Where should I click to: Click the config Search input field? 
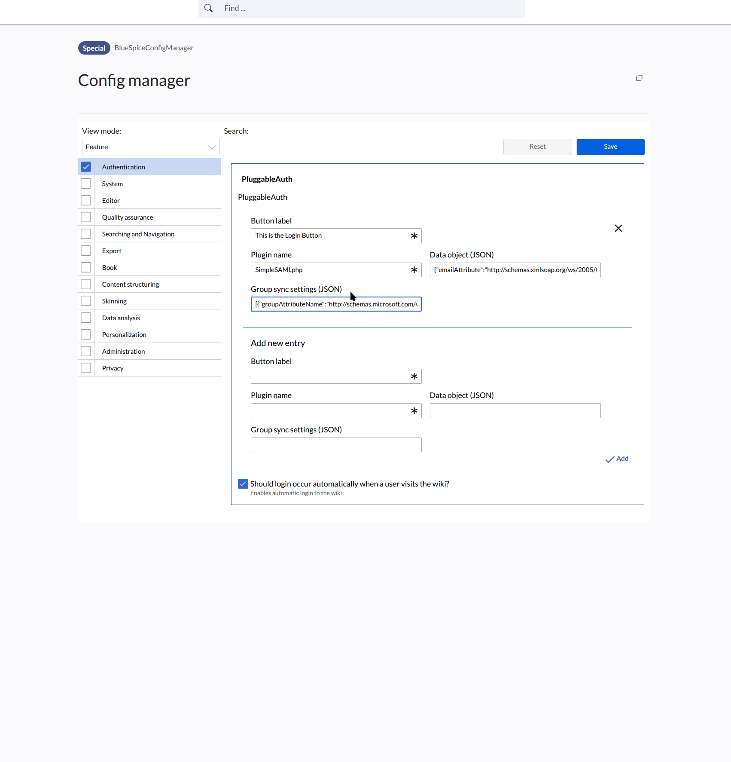tap(361, 147)
